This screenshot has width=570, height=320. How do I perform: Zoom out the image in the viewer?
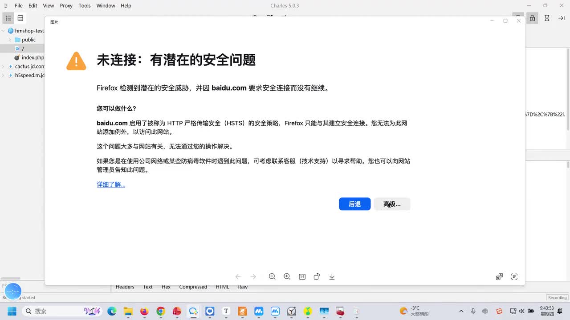tap(272, 276)
